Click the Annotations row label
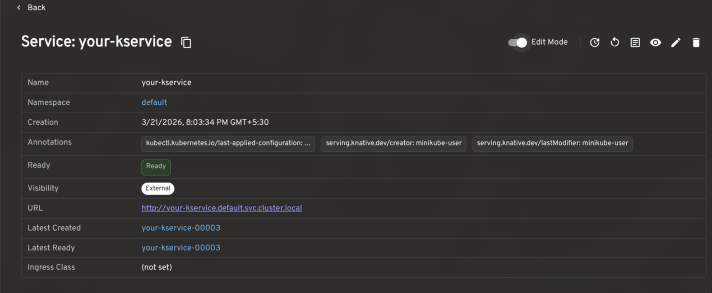The width and height of the screenshot is (712, 293). 50,142
